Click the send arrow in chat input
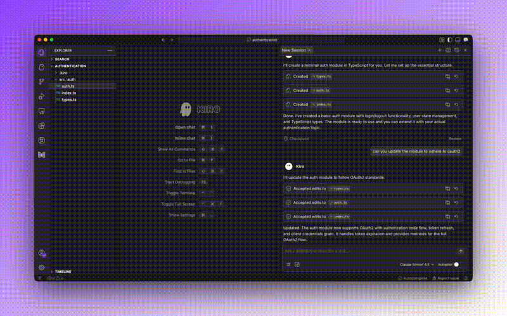507x316 pixels. coord(461,251)
